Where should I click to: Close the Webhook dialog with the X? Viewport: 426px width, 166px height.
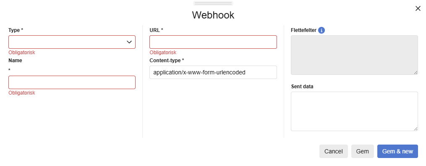pyautogui.click(x=418, y=9)
